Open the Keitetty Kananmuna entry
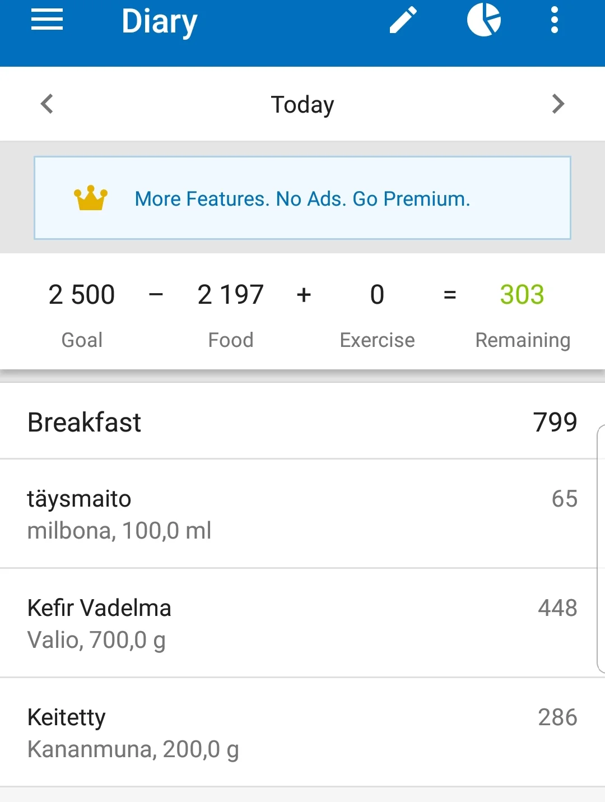This screenshot has height=802, width=605. click(x=133, y=733)
